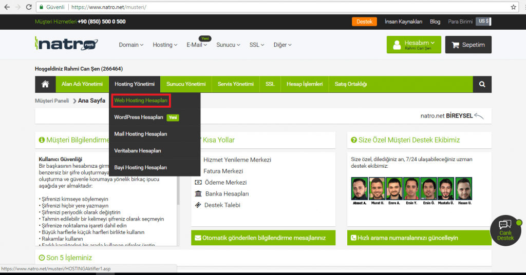This screenshot has width=526, height=275.
Task: Click the browser address bar URL
Action: (x=109, y=7)
